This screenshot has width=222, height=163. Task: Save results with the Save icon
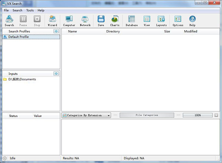(101, 21)
